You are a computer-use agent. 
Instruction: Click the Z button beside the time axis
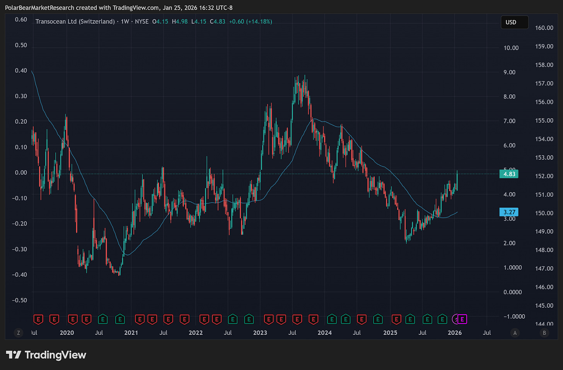point(18,333)
